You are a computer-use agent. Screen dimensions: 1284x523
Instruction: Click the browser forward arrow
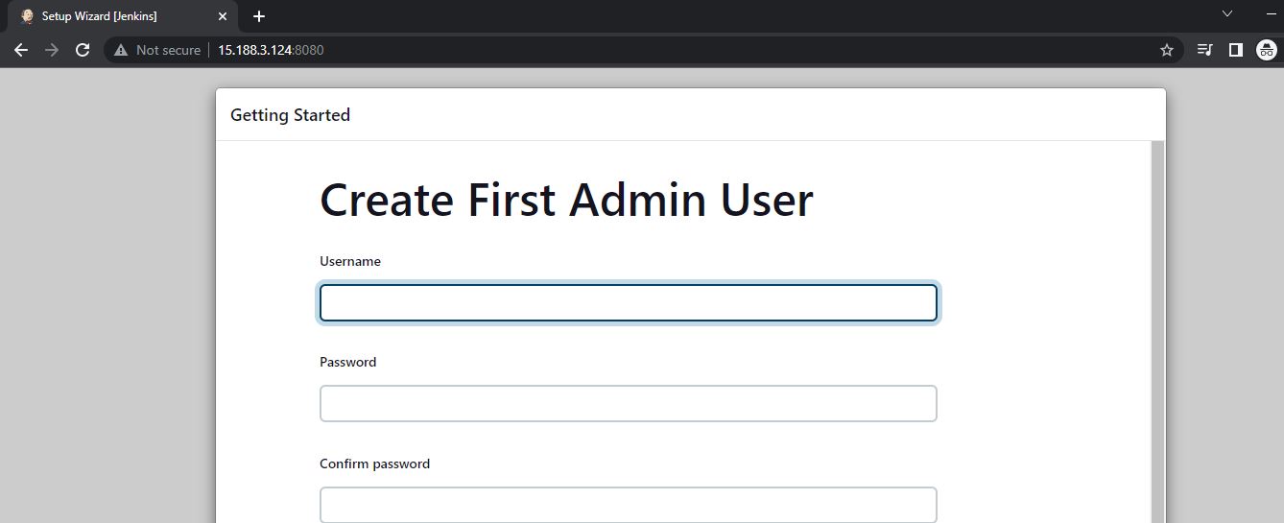[52, 50]
